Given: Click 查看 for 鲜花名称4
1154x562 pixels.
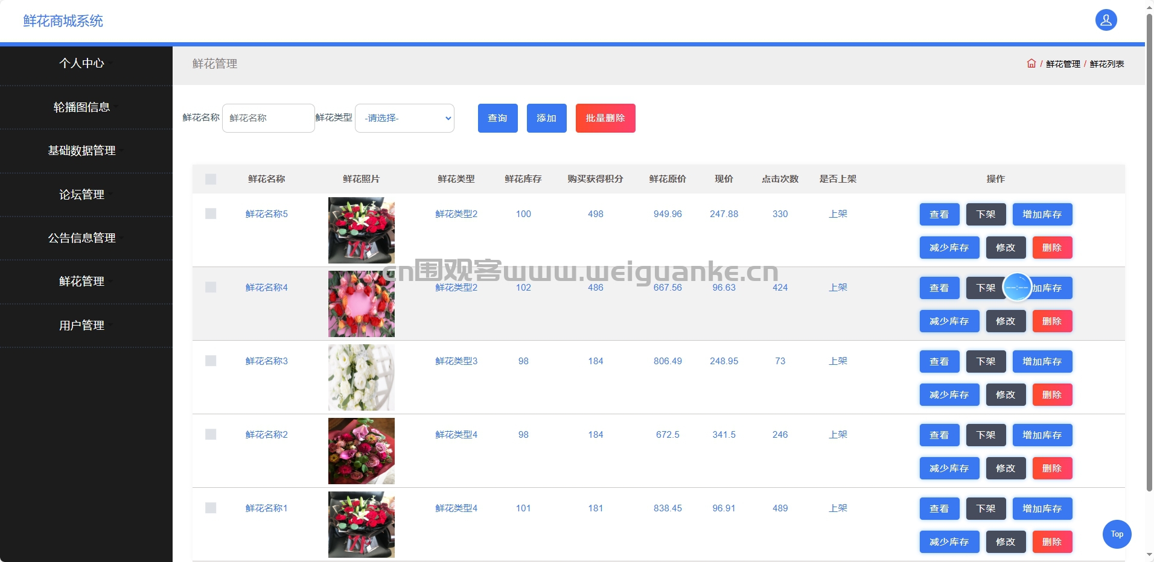Looking at the screenshot, I should tap(939, 288).
